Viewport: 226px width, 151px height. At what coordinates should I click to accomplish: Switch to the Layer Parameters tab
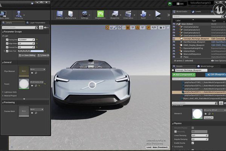tap(37, 23)
